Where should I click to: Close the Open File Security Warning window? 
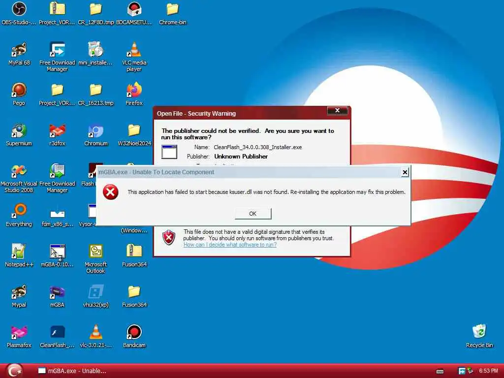(x=337, y=111)
